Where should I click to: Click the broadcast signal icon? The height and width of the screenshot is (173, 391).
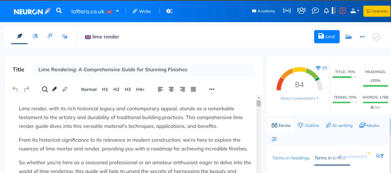(x=287, y=11)
